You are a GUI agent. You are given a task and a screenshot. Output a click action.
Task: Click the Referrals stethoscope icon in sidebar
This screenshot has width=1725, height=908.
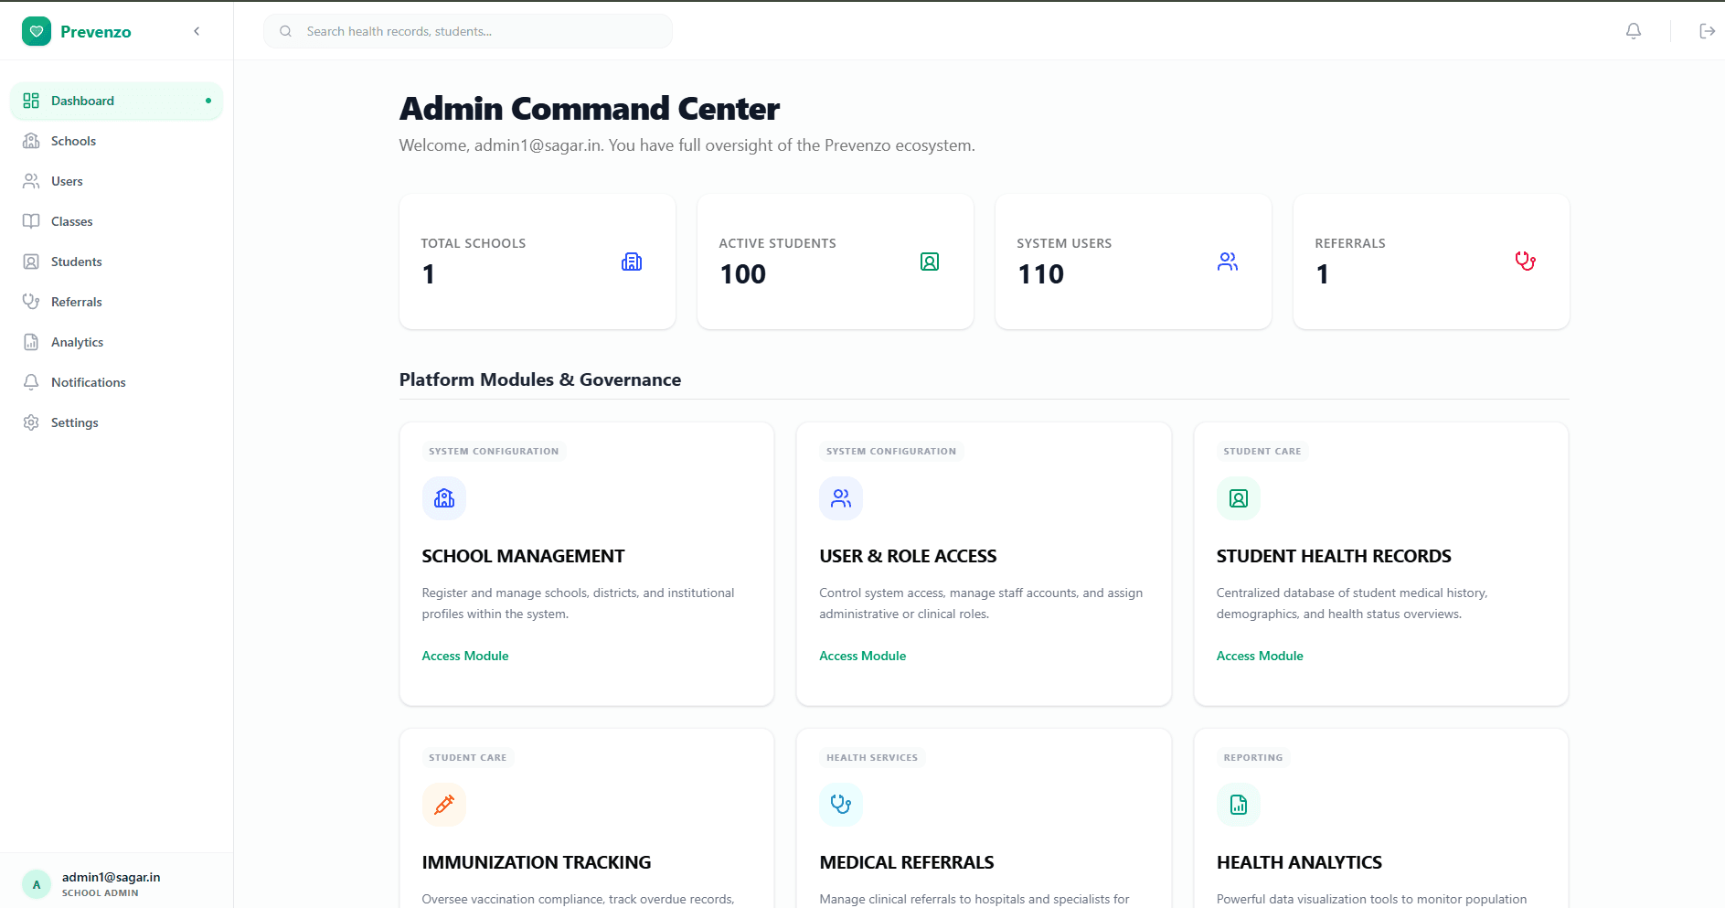pos(31,302)
